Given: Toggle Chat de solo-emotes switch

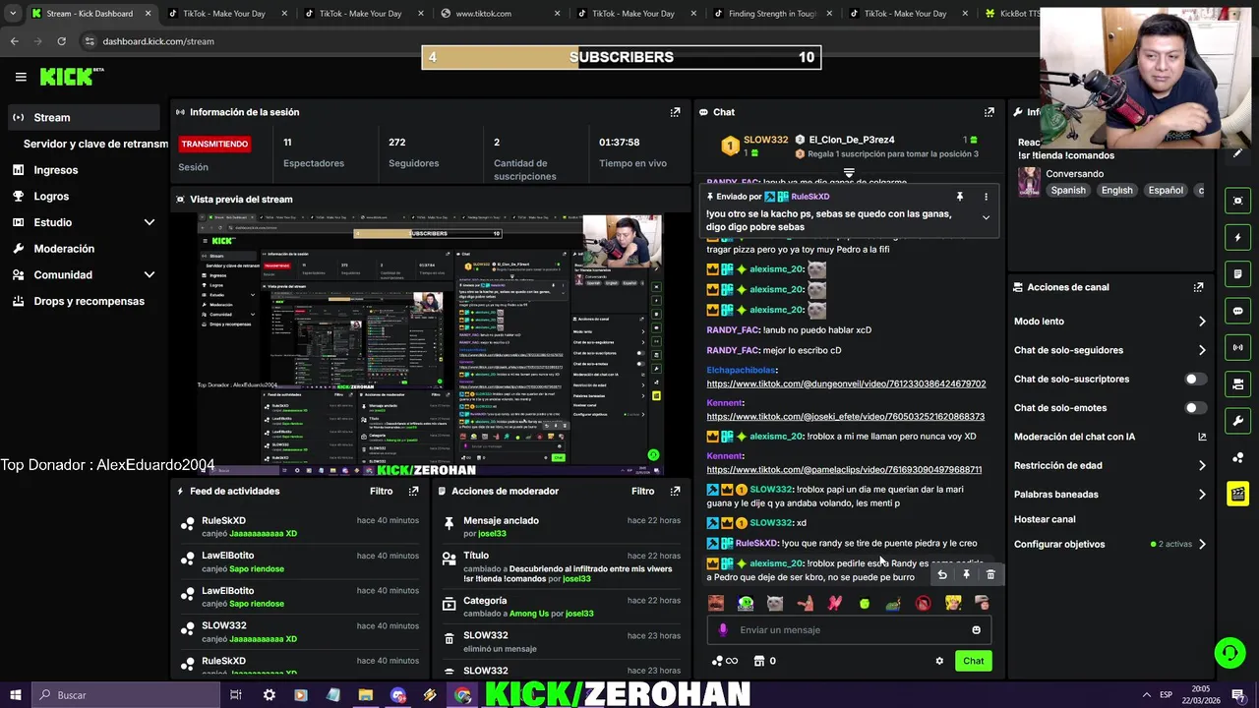Looking at the screenshot, I should coord(1194,407).
